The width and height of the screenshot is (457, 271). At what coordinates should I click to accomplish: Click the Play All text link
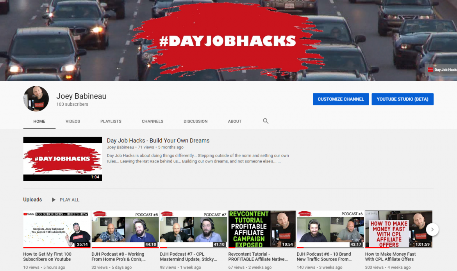coord(70,200)
